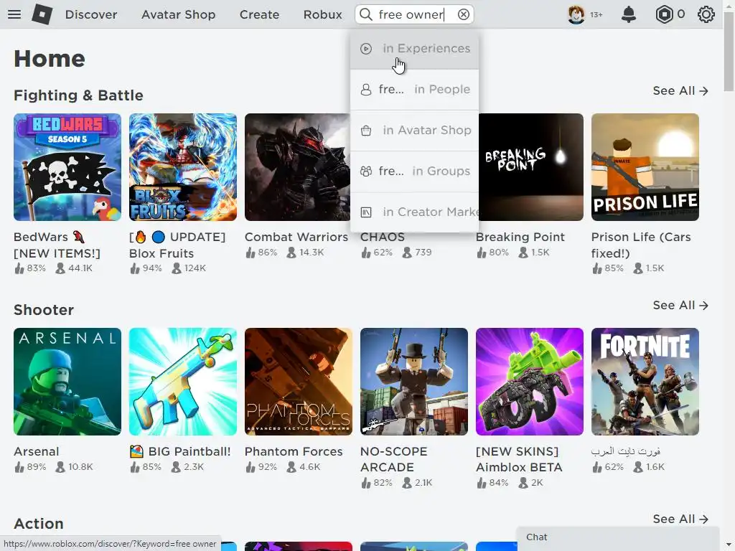The image size is (735, 551).
Task: Open the BIG Paintball thumbnail
Action: click(183, 382)
